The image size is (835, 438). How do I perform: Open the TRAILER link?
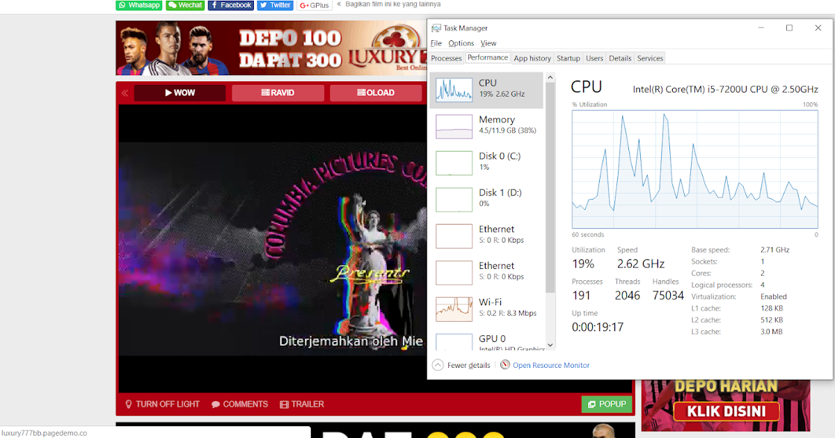[302, 404]
